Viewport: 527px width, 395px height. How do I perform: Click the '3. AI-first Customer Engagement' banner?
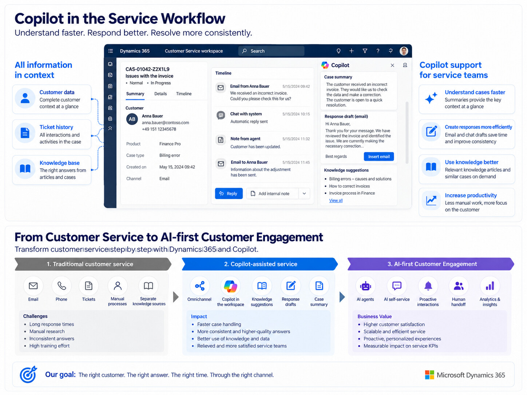(x=431, y=264)
